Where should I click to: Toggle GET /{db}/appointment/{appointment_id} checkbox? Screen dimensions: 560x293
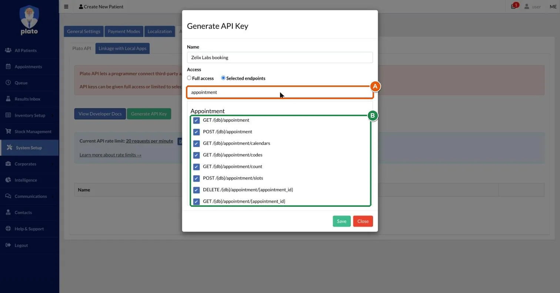click(x=196, y=202)
